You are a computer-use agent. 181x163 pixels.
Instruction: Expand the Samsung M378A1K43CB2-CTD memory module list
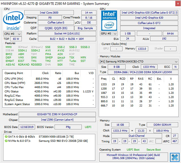coord(176,62)
